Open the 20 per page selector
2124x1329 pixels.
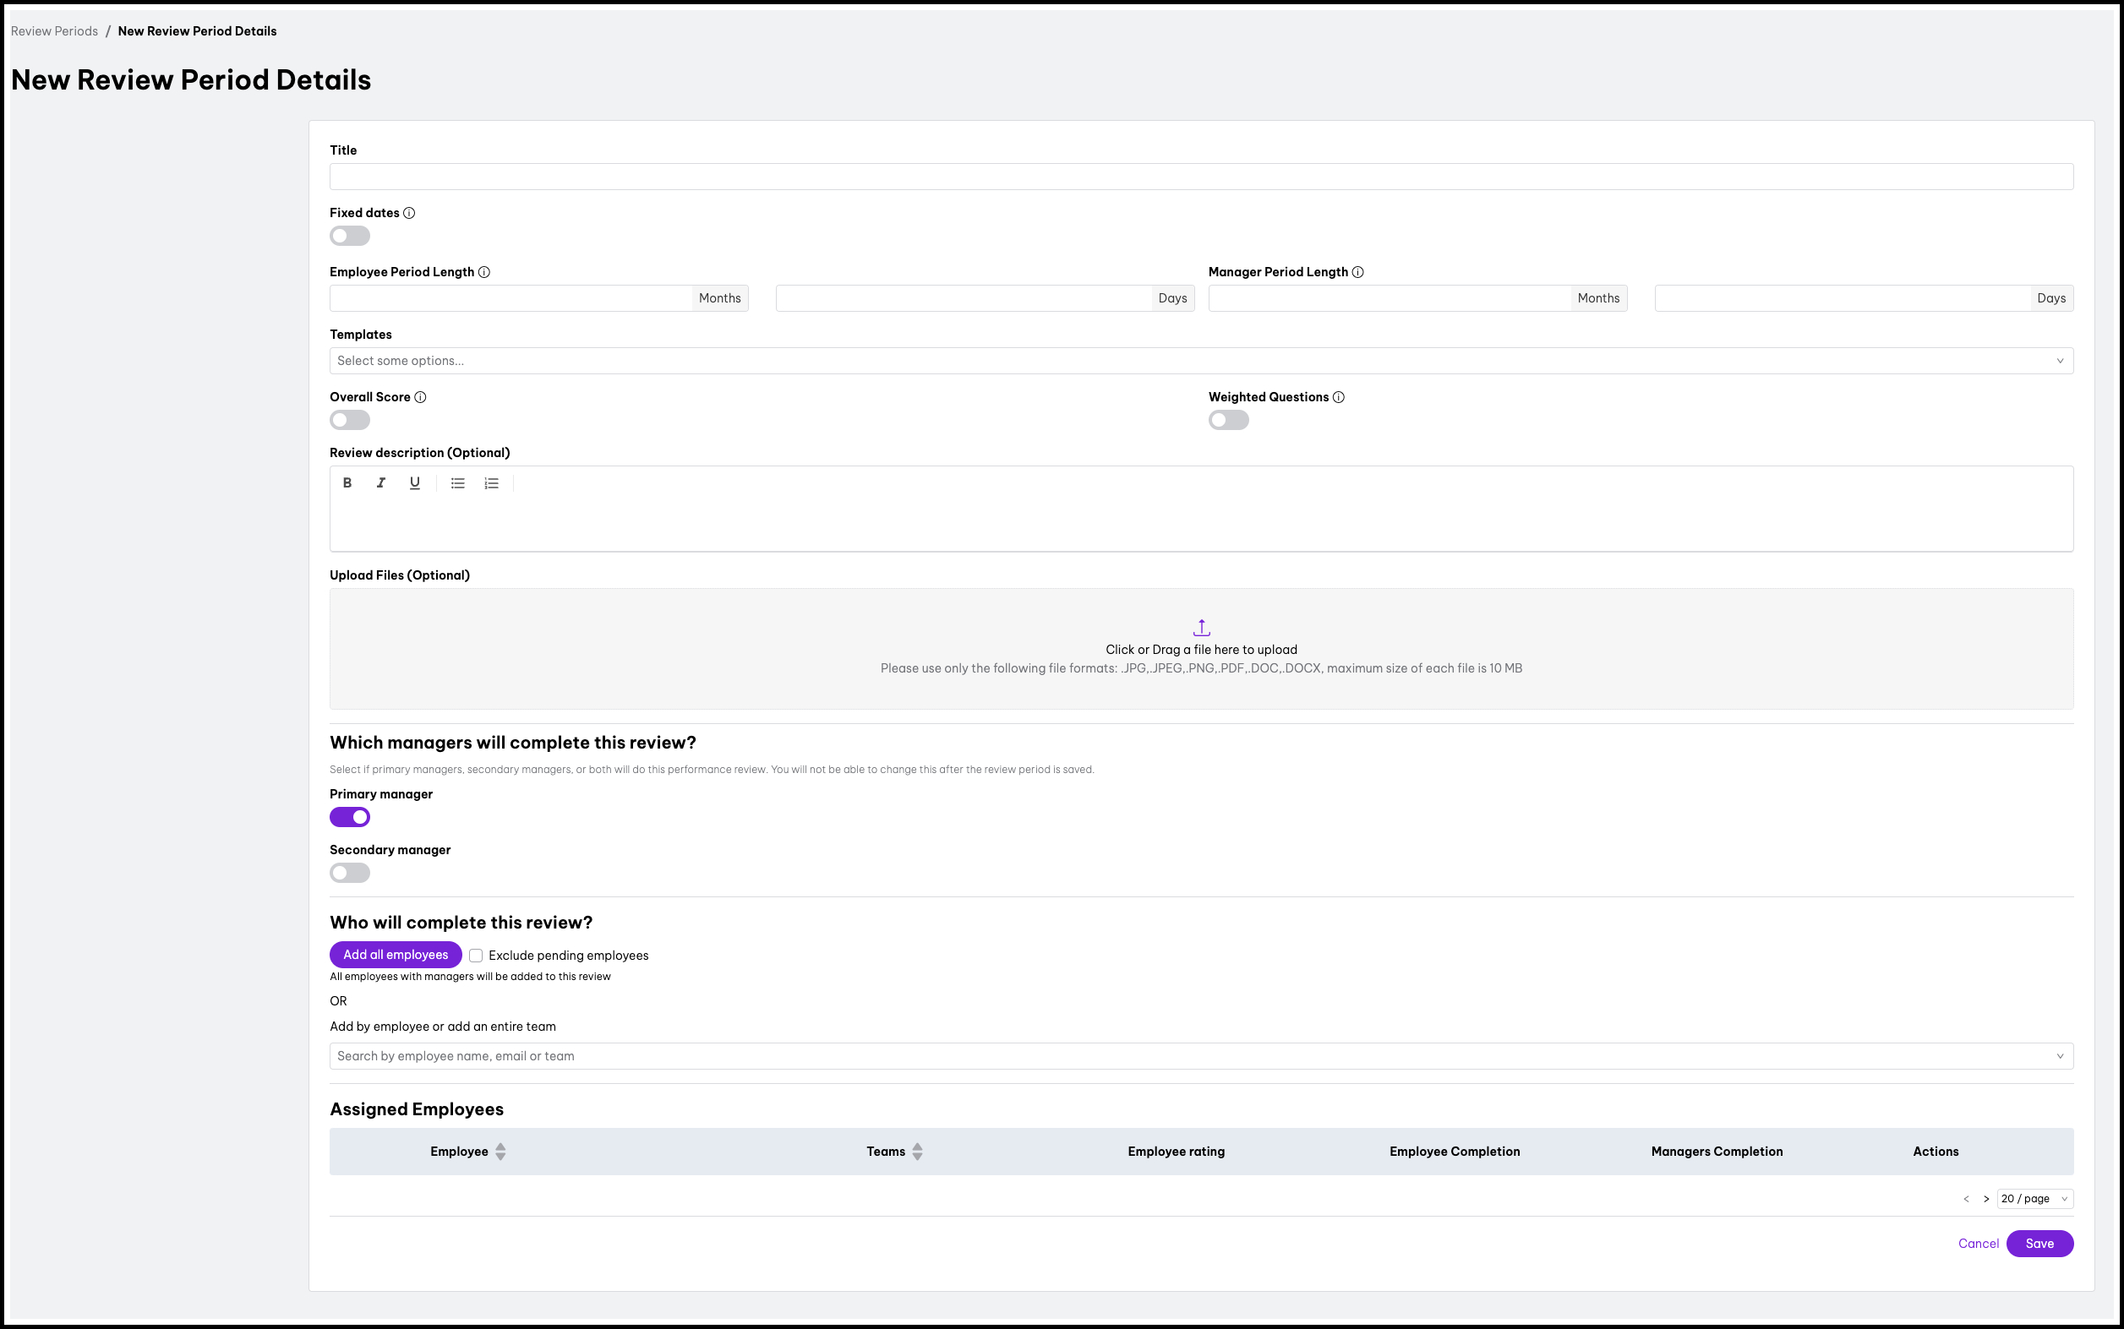(x=2034, y=1198)
